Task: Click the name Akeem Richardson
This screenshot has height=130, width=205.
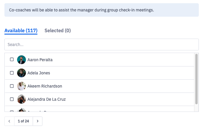Action: point(45,86)
